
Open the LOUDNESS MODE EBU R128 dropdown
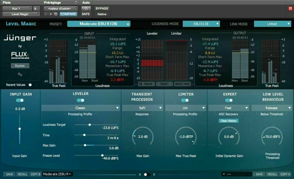pyautogui.click(x=201, y=23)
